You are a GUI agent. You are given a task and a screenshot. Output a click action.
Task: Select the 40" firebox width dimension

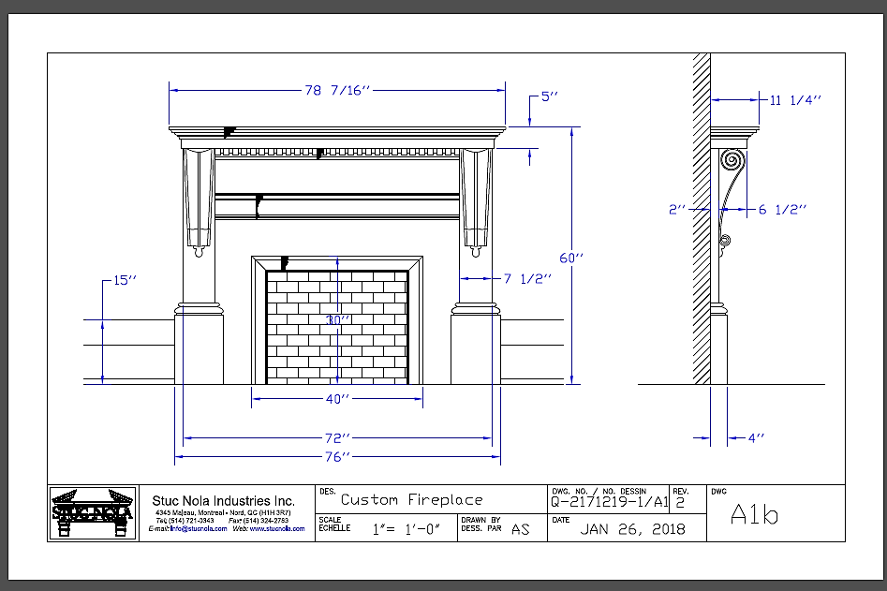click(337, 399)
